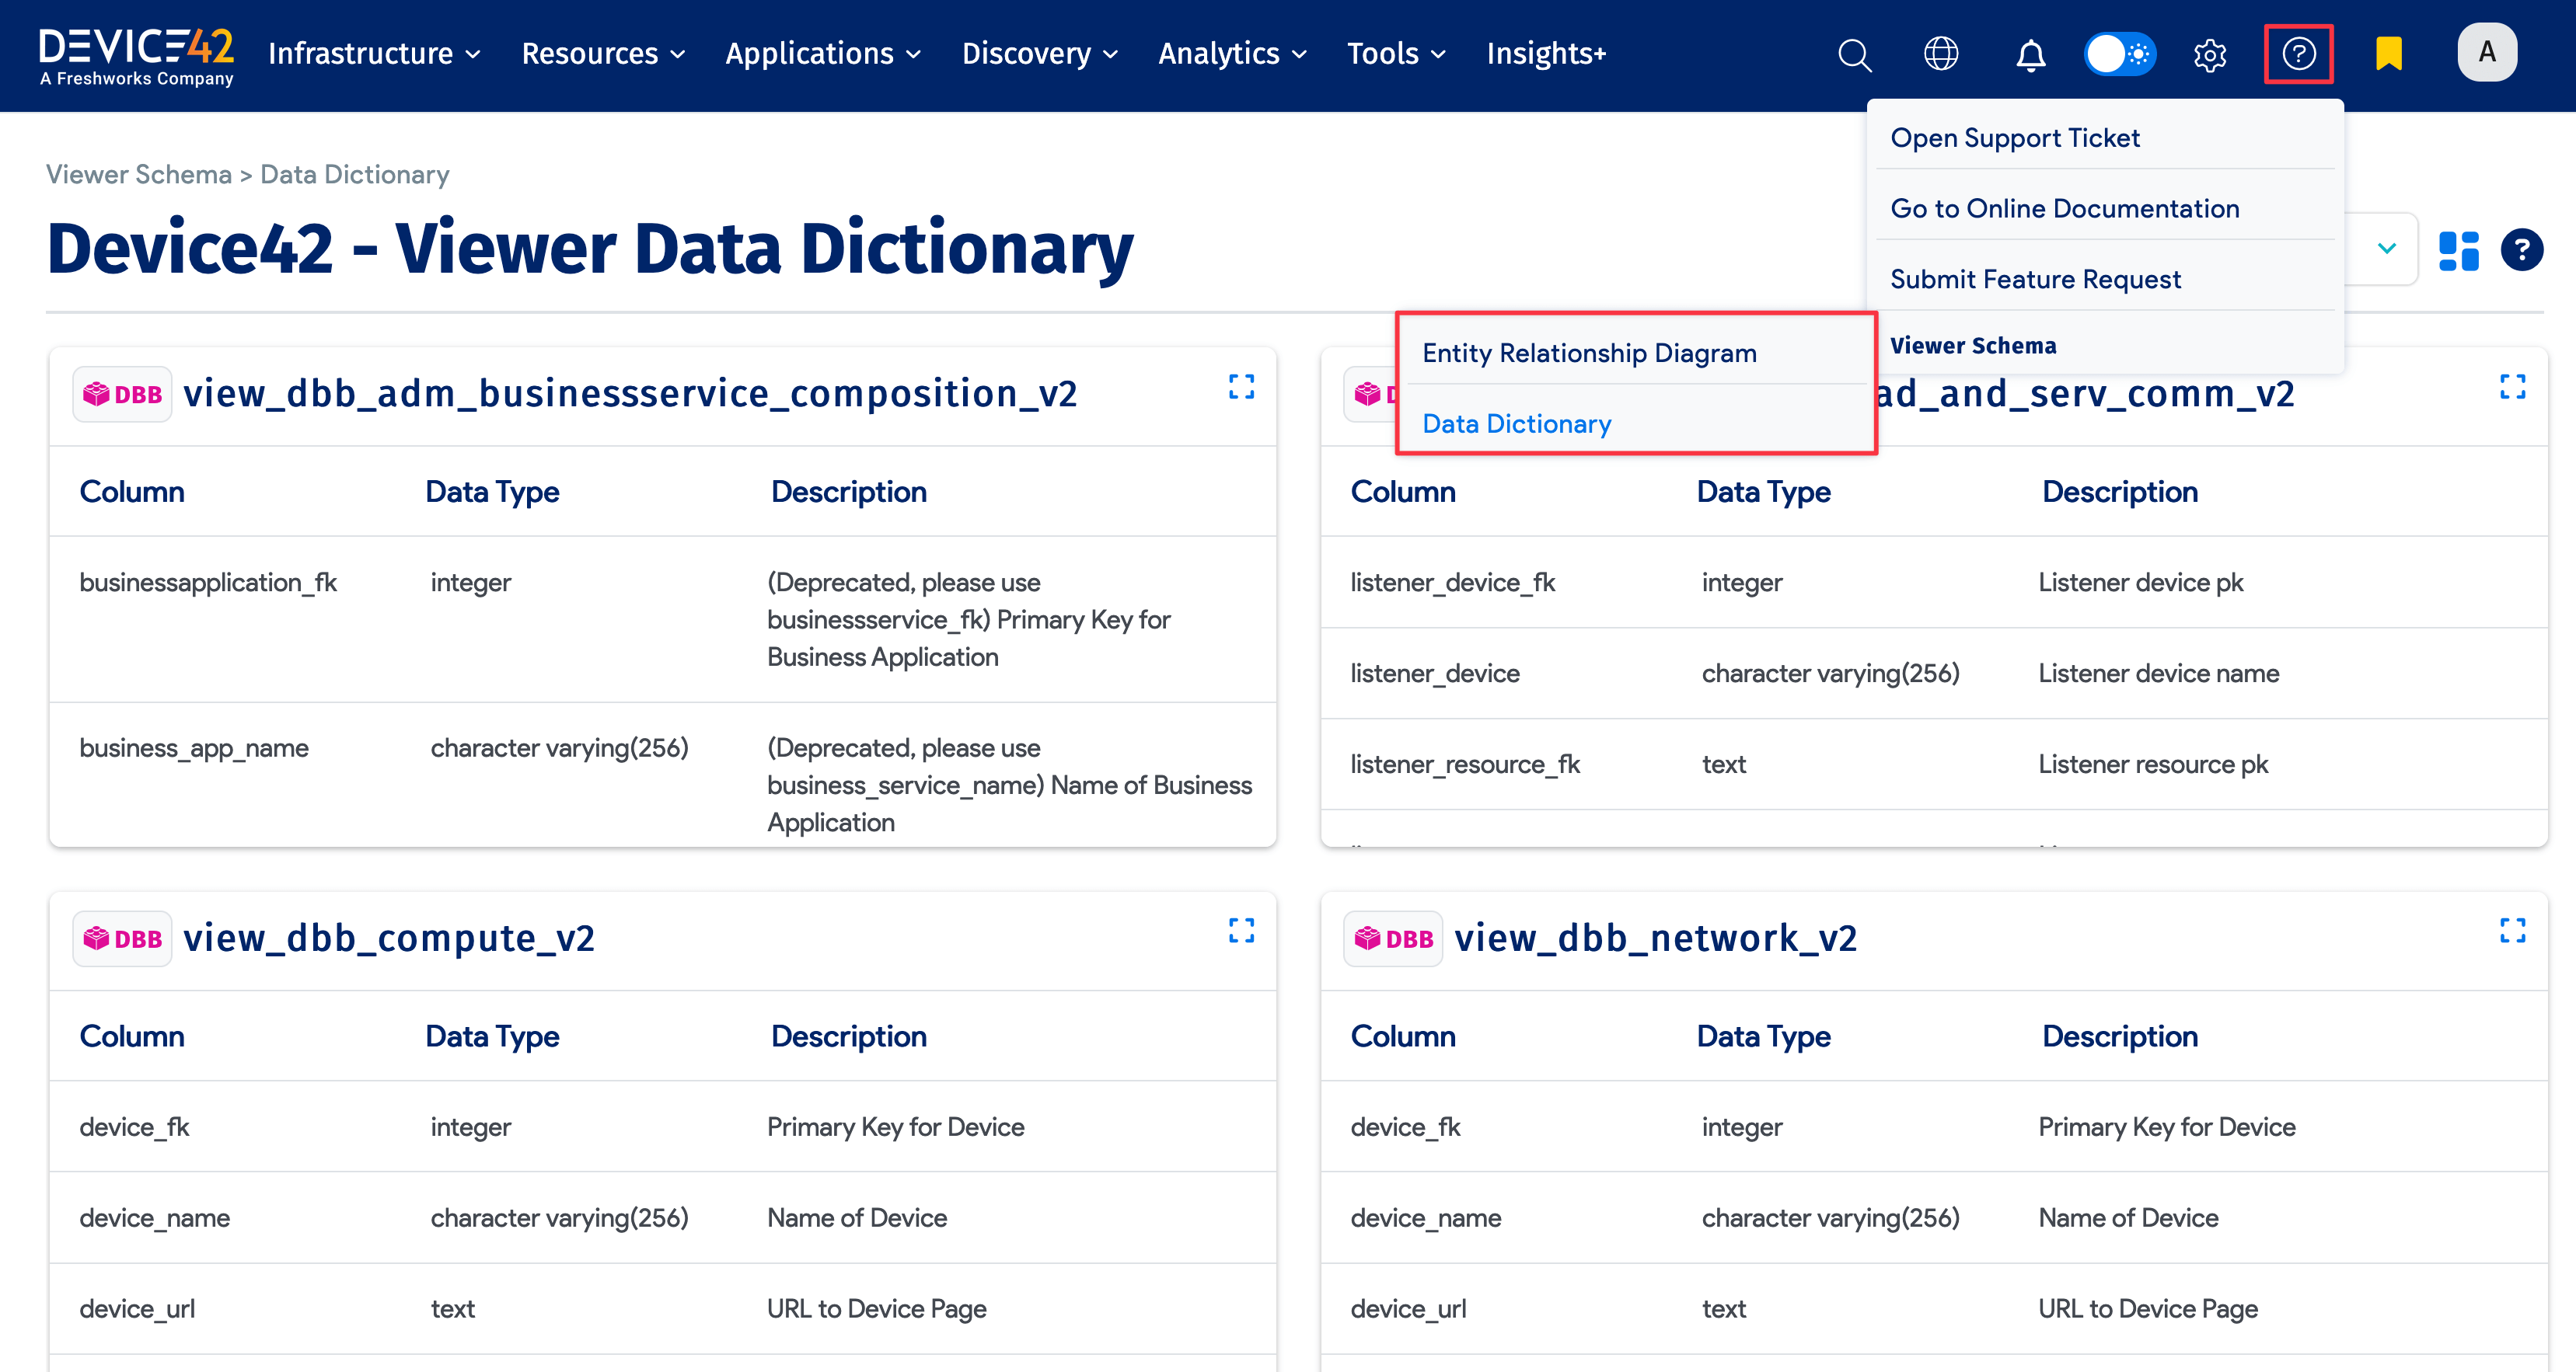Click the DBB icon on view_dbb_compute_v2
The width and height of the screenshot is (2576, 1372).
point(121,937)
